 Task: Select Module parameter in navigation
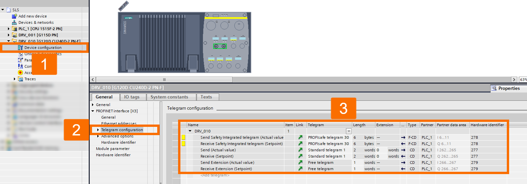tap(113, 149)
